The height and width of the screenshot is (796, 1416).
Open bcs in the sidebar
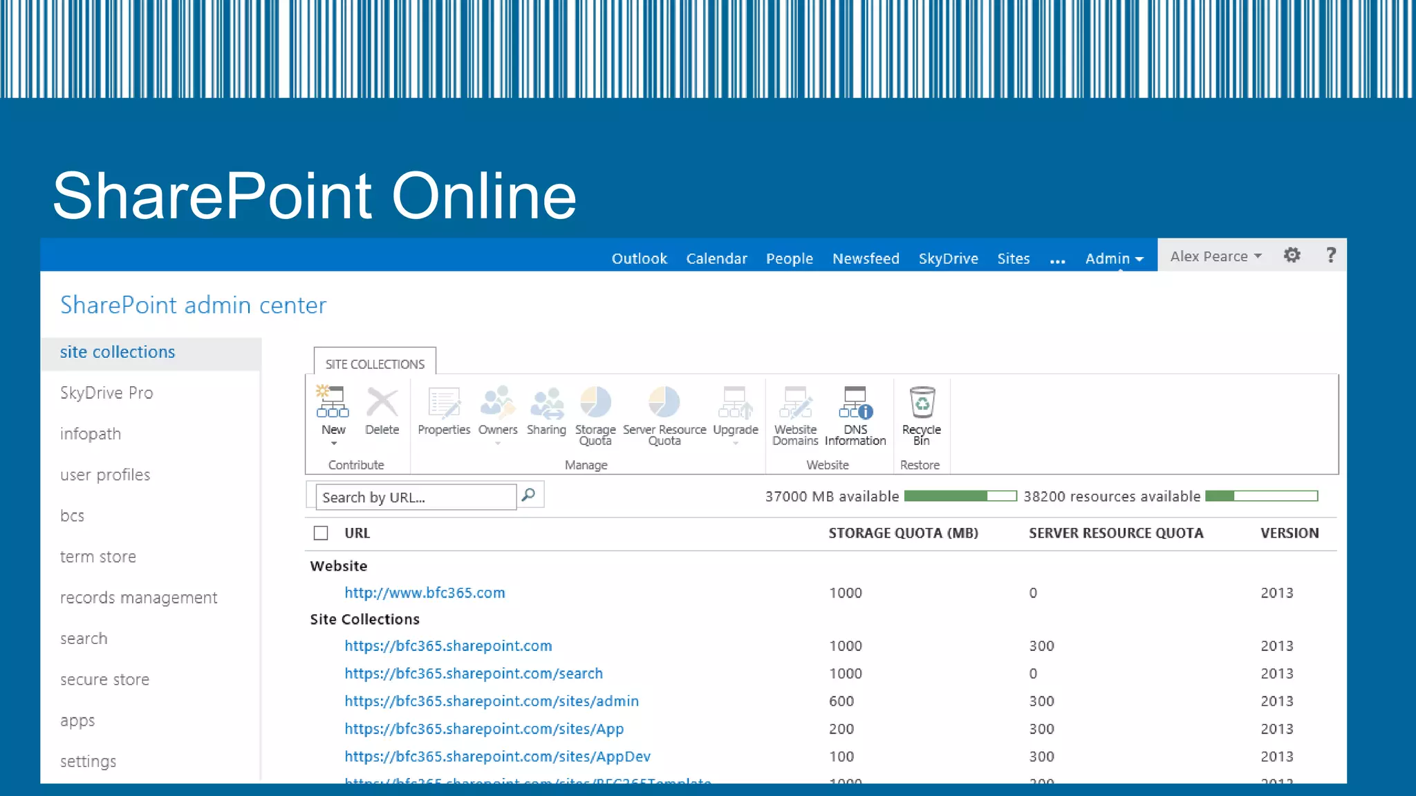(x=72, y=515)
